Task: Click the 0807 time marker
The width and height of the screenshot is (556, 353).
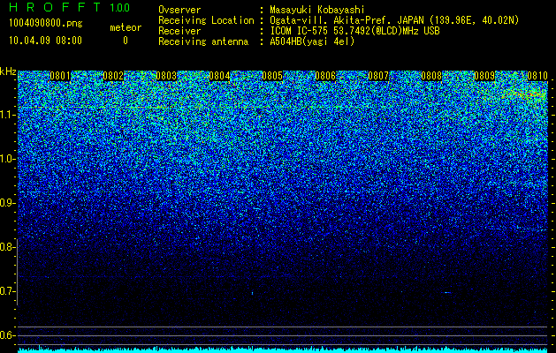Action: coord(378,76)
